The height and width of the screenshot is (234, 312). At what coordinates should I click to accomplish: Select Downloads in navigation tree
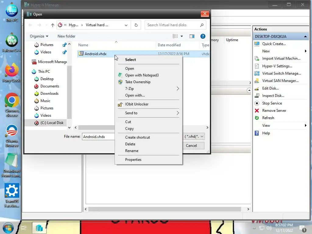click(49, 94)
